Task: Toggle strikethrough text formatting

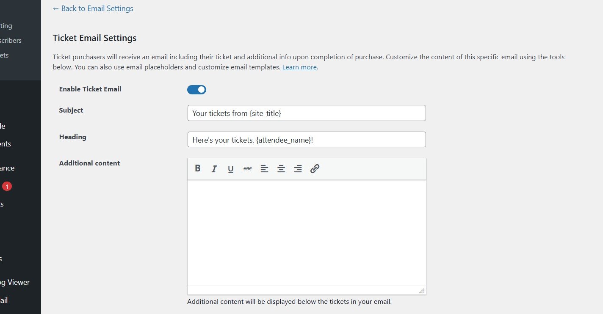Action: (x=247, y=168)
